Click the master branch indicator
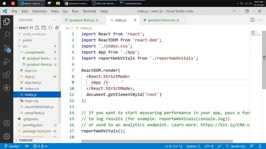This screenshot has width=266, height=149. 12,146
